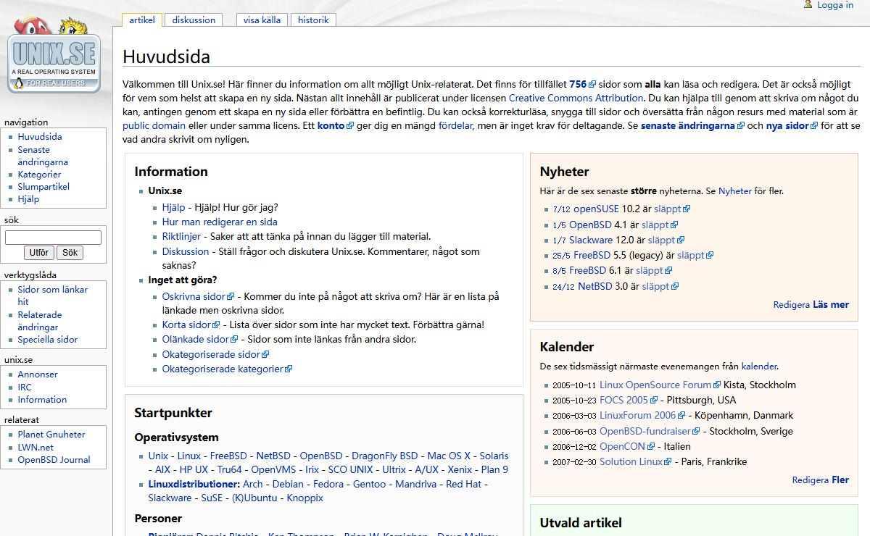This screenshot has height=536, width=870.
Task: Open the Information link in the unix.se sidebar
Action: coord(42,399)
